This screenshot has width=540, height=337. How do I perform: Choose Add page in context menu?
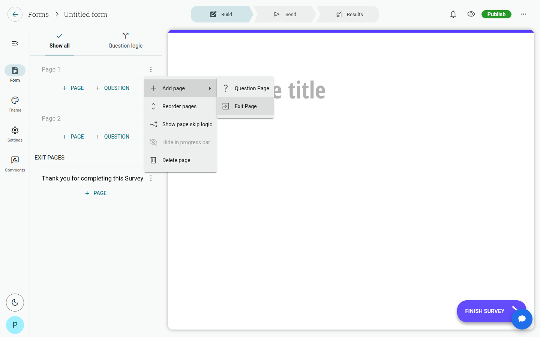[180, 88]
